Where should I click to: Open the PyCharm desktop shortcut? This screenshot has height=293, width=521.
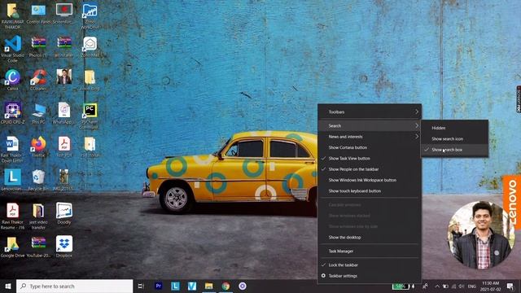tap(90, 116)
